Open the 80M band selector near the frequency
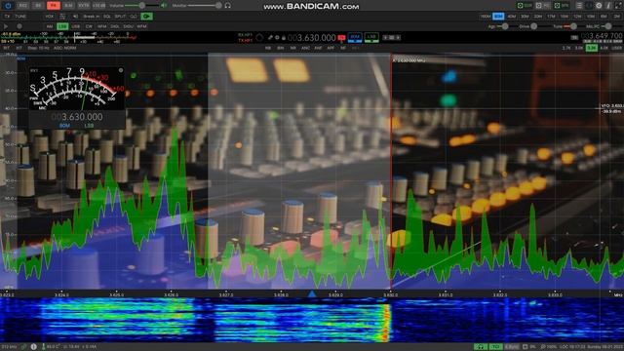624x351 pixels. pos(355,37)
